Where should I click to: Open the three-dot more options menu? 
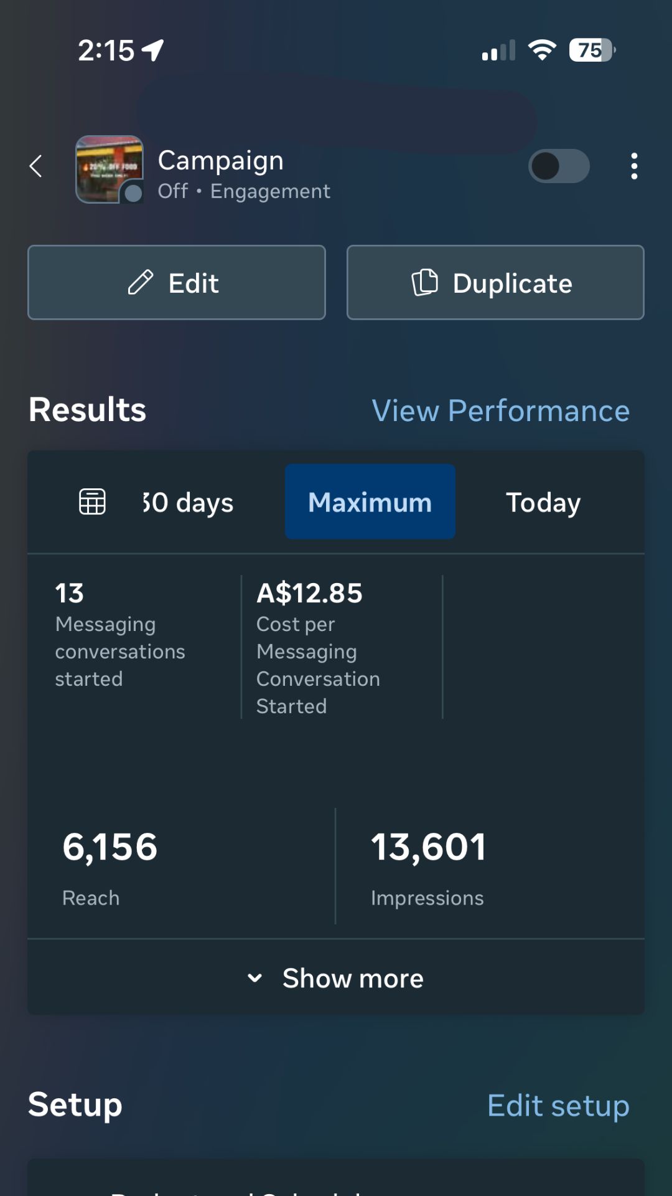pyautogui.click(x=633, y=166)
